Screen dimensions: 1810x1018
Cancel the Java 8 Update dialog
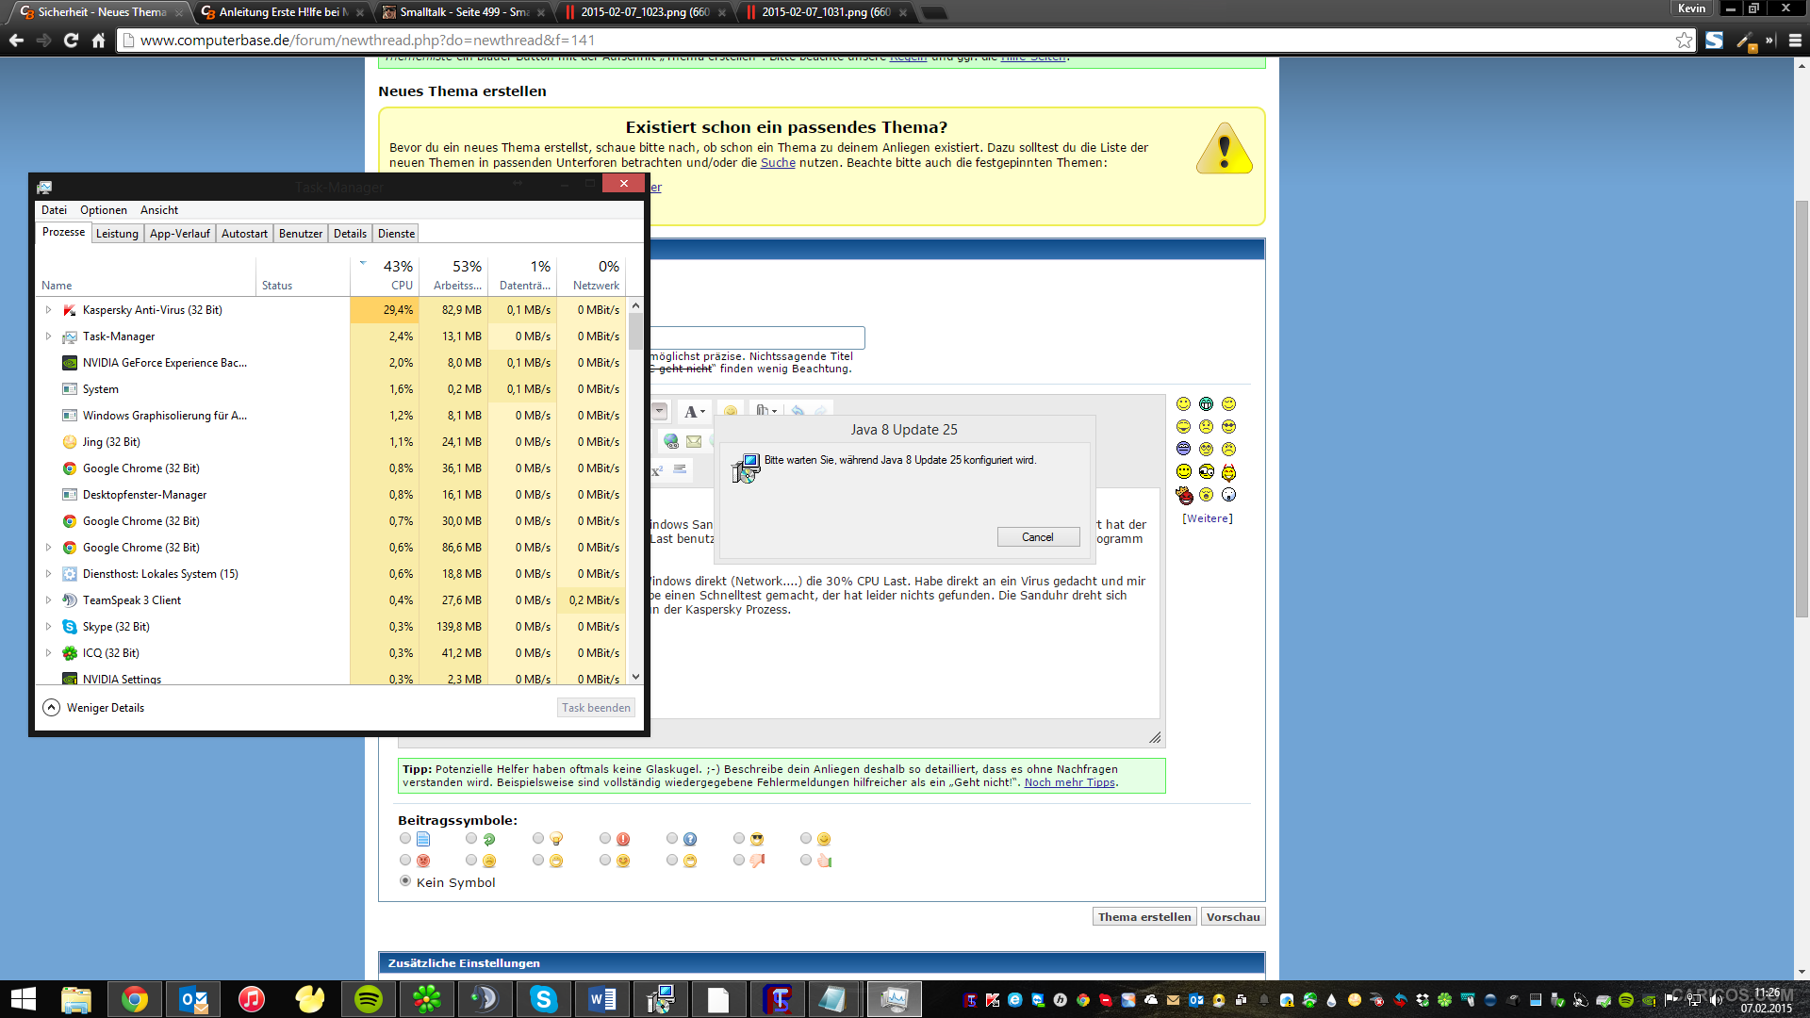(x=1038, y=537)
